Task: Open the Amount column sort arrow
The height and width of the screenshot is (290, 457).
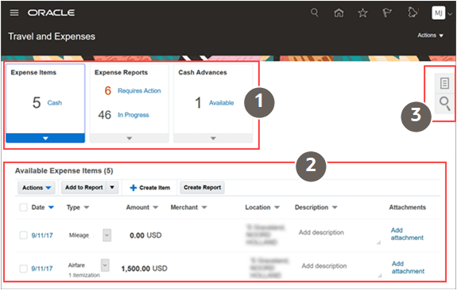Action: pyautogui.click(x=155, y=208)
